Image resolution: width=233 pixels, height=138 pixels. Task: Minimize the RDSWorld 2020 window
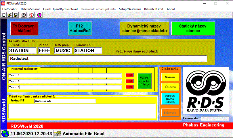pyautogui.click(x=205, y=3)
